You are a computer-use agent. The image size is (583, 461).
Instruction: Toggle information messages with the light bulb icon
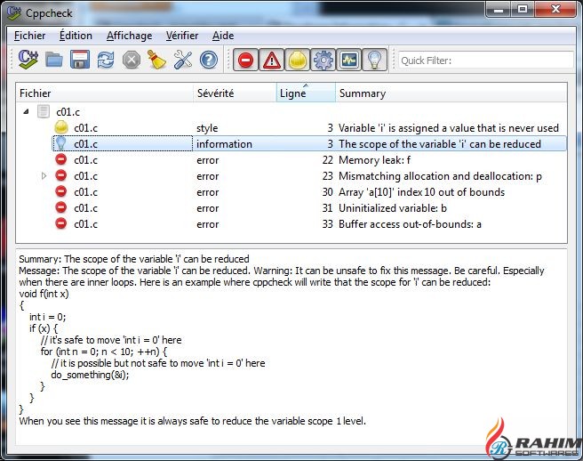374,60
